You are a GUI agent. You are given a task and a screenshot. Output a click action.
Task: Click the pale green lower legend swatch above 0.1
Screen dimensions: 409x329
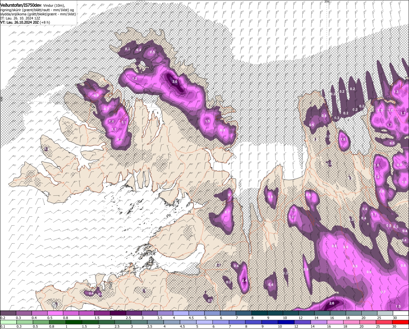(8, 322)
